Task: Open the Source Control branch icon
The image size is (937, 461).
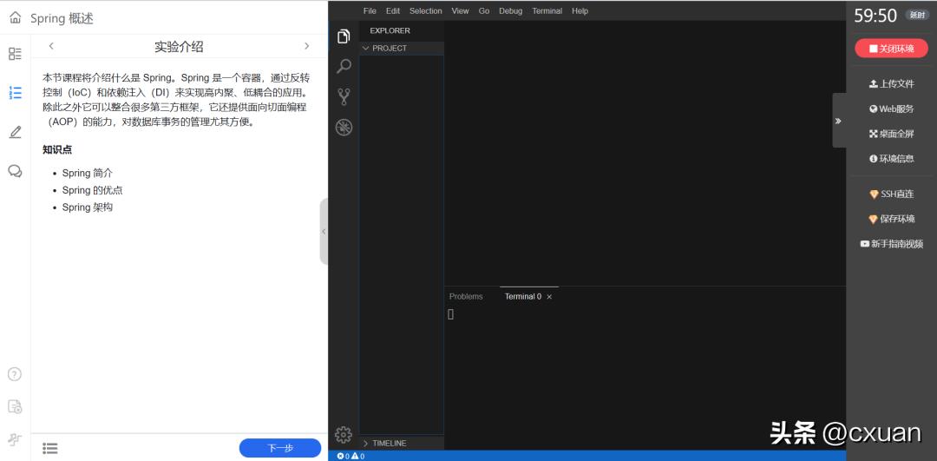Action: (x=344, y=97)
